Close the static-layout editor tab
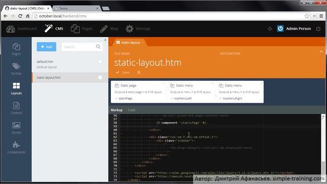 tap(143, 42)
